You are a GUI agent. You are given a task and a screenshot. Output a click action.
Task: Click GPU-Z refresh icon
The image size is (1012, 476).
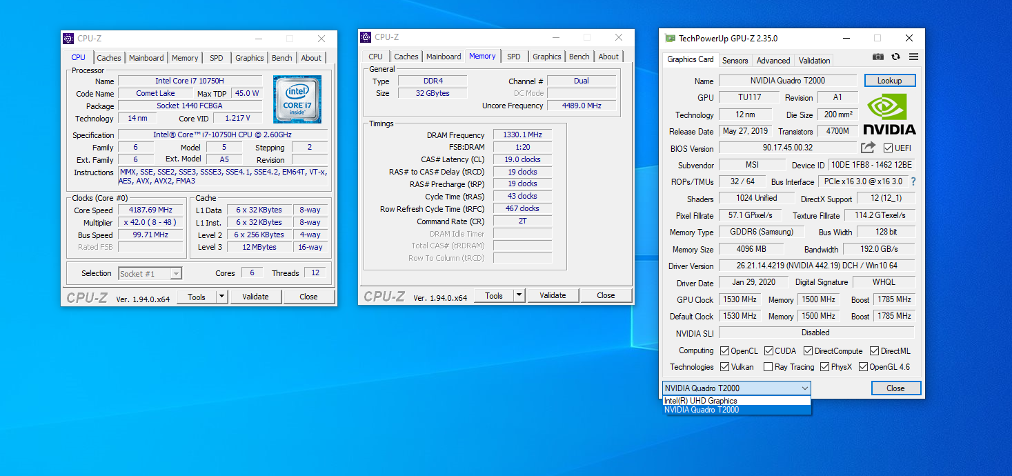click(x=895, y=57)
